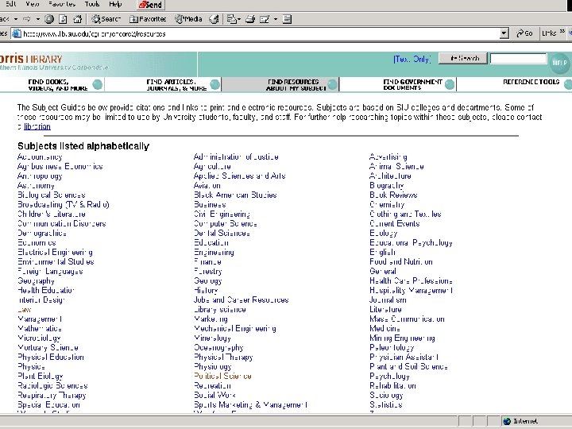The width and height of the screenshot is (572, 429).
Task: Open the Administration of Justice link
Action: (236, 157)
